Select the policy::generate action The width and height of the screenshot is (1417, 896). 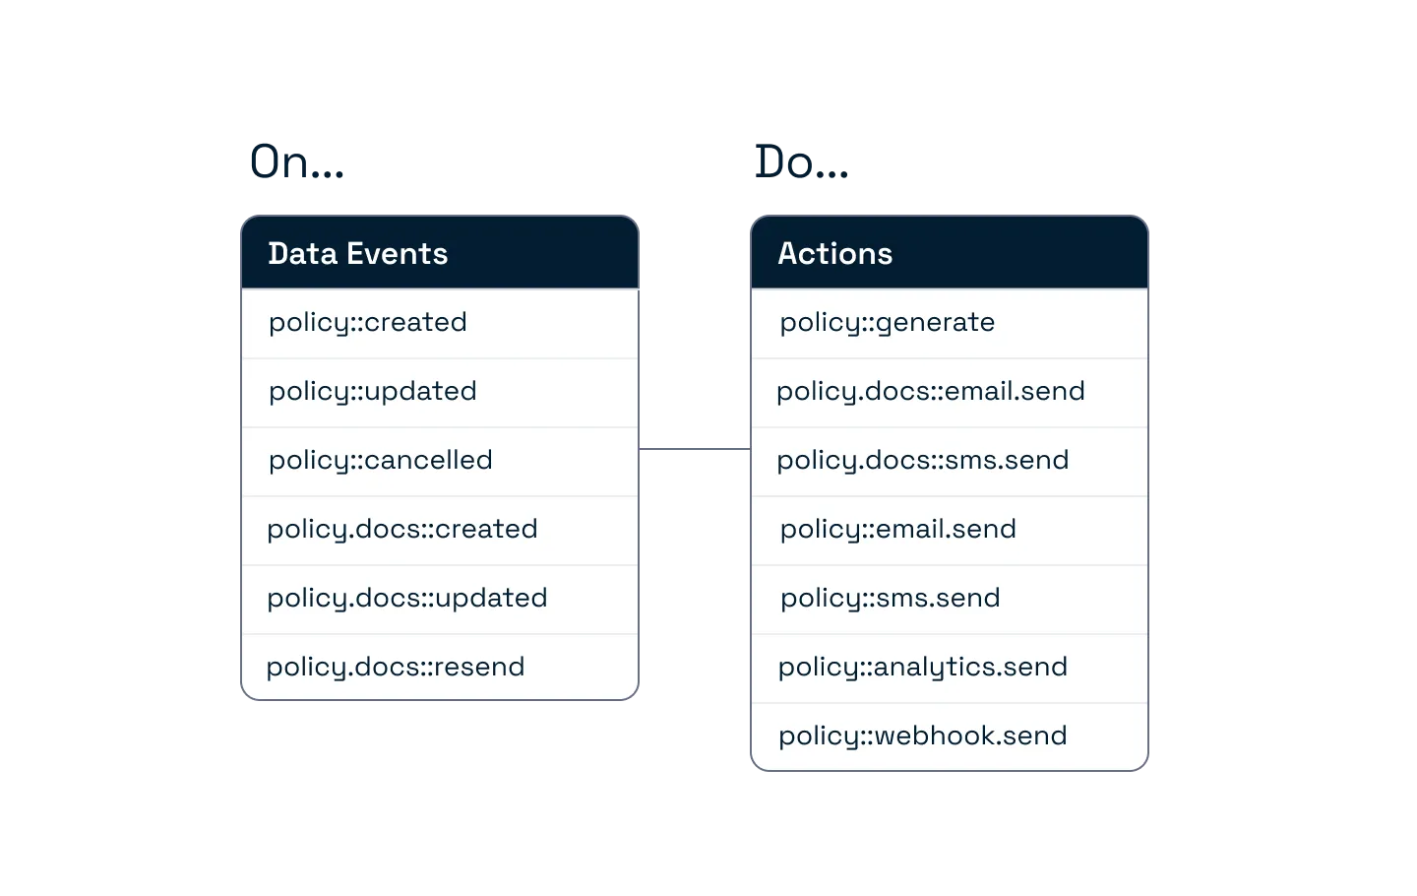(x=950, y=323)
